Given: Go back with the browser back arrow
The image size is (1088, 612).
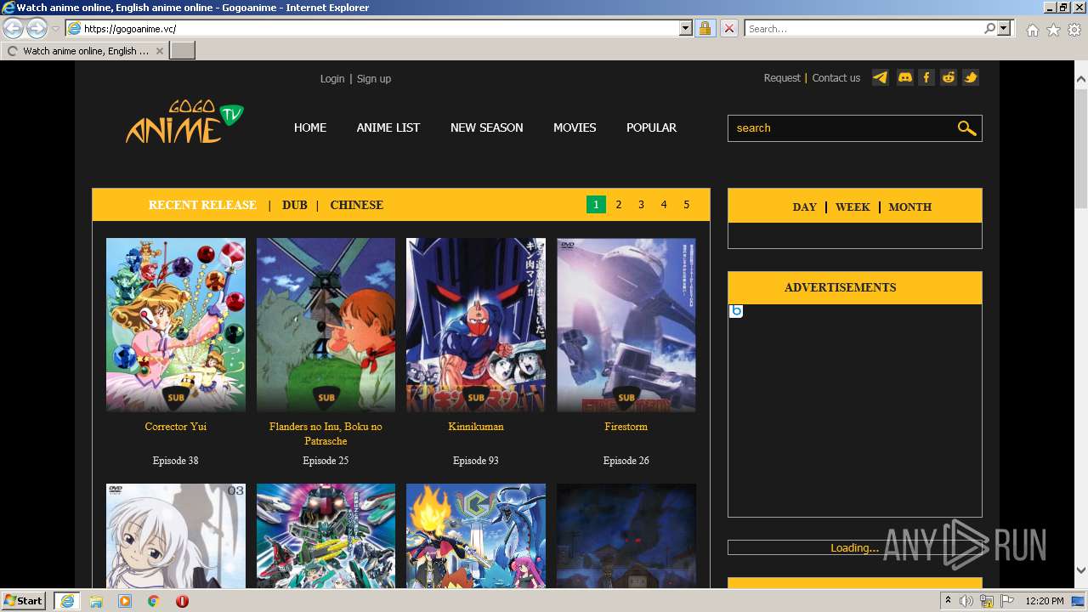Looking at the screenshot, I should click(x=14, y=28).
